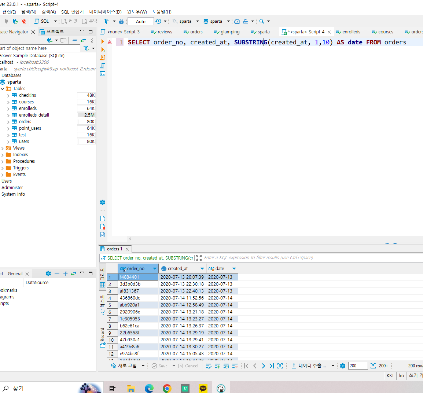This screenshot has height=393, width=423.
Task: Collapse the Tables folder
Action: (3, 89)
